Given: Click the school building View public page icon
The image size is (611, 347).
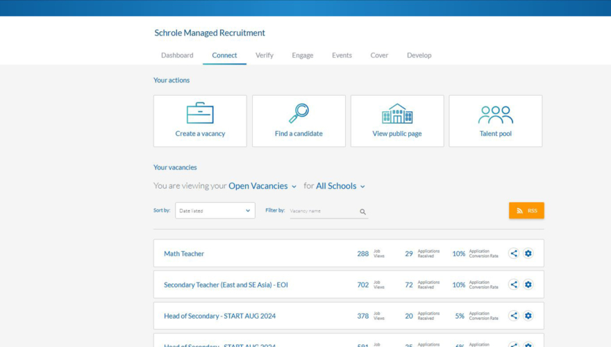Looking at the screenshot, I should click(397, 113).
